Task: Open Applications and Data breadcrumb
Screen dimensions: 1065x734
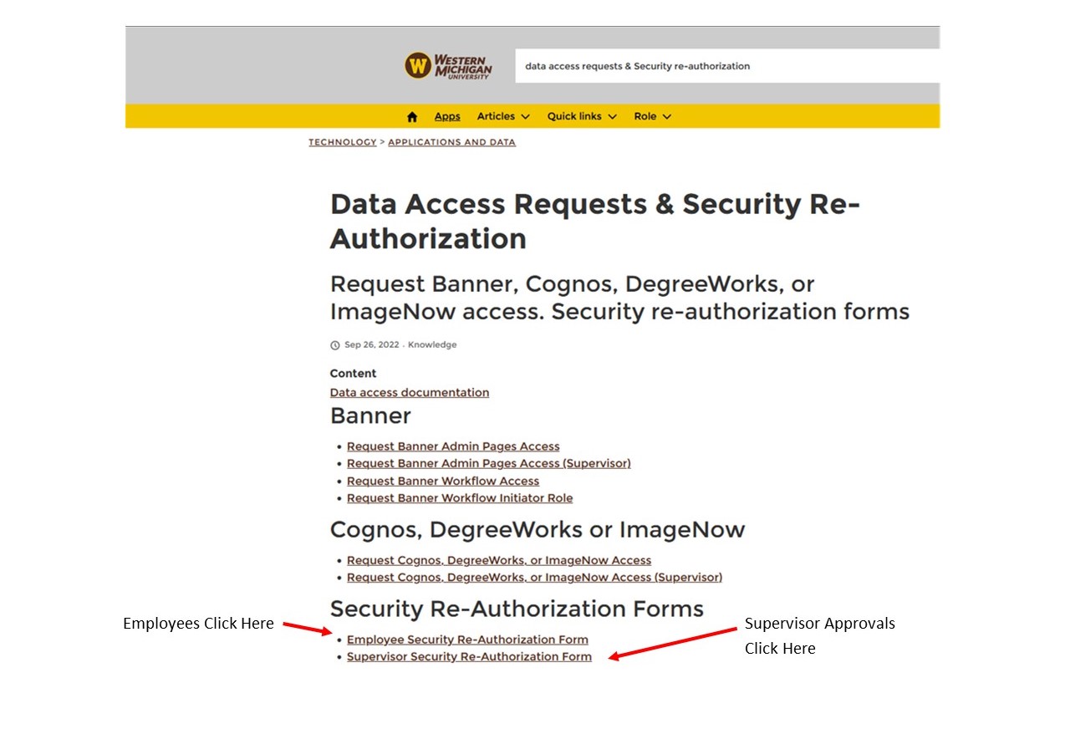Action: tap(451, 143)
